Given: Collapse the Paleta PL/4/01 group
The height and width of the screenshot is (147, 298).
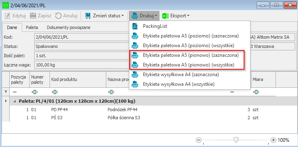Looking at the screenshot, I should pos(14,101).
